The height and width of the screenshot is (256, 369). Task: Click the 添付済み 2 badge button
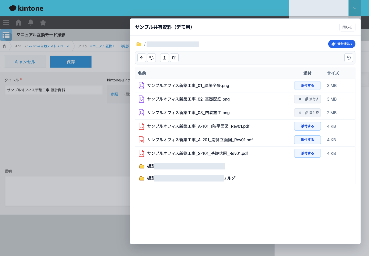(342, 44)
